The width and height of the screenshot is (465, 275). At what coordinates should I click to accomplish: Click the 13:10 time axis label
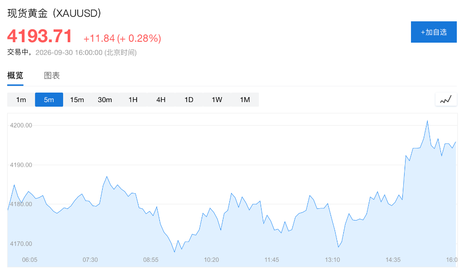332,260
